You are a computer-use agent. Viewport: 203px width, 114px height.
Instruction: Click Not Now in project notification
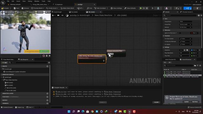click(x=195, y=102)
